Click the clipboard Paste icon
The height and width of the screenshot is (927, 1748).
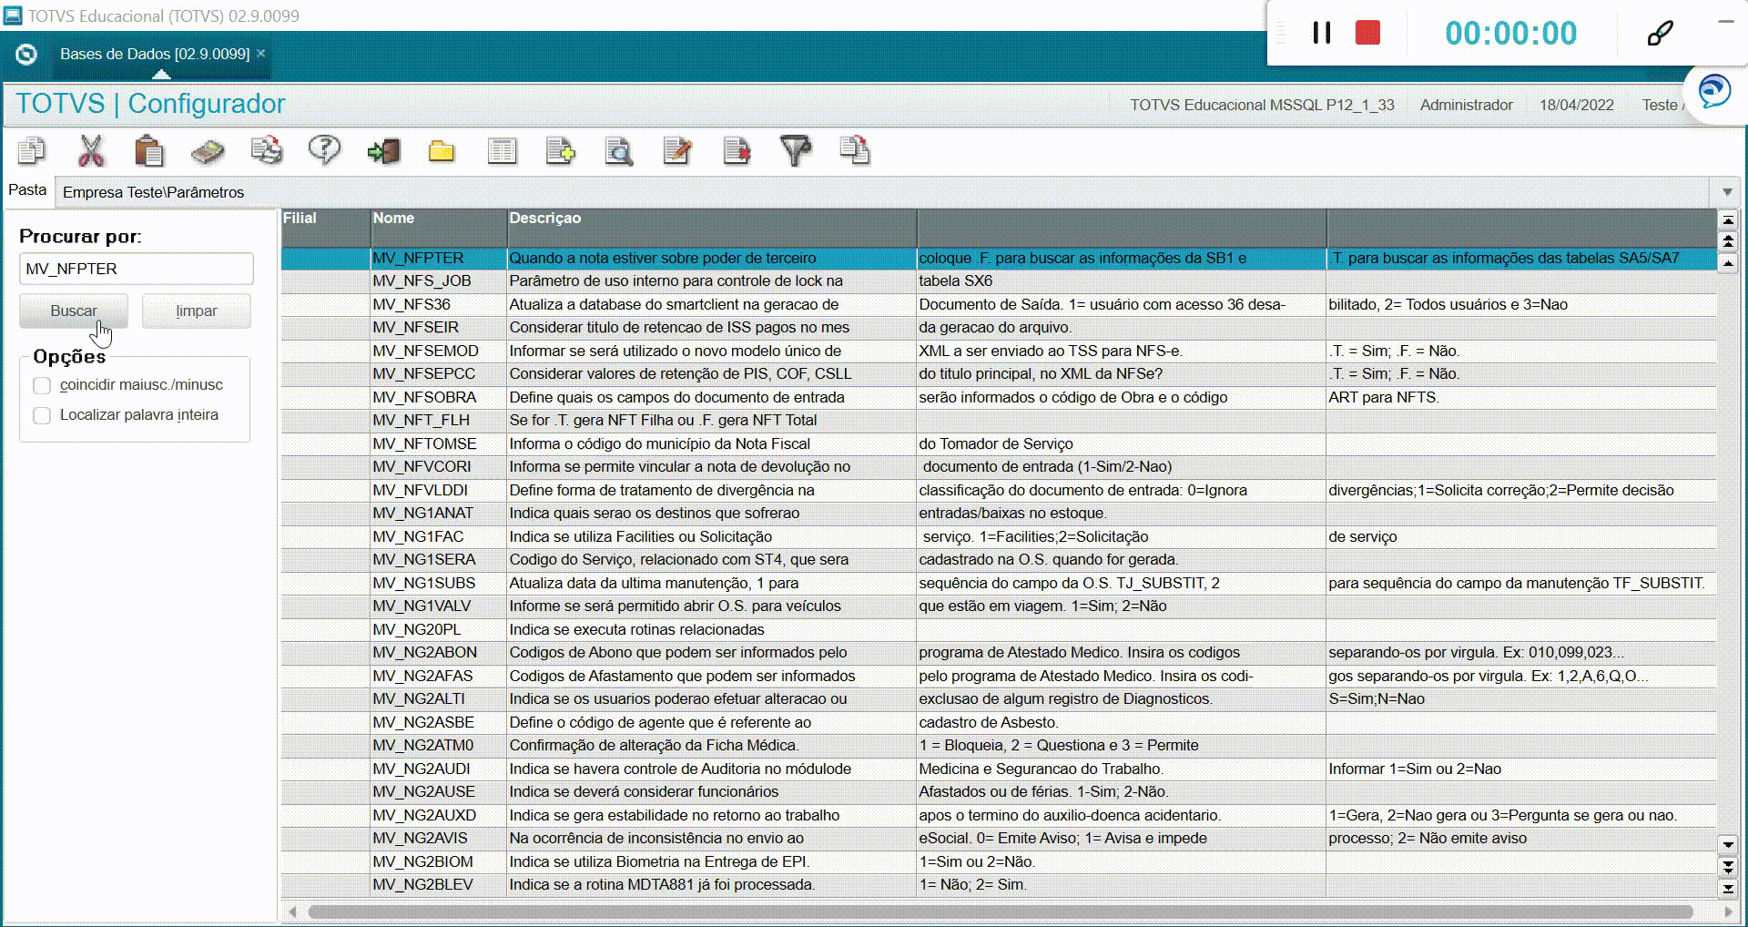tap(149, 150)
